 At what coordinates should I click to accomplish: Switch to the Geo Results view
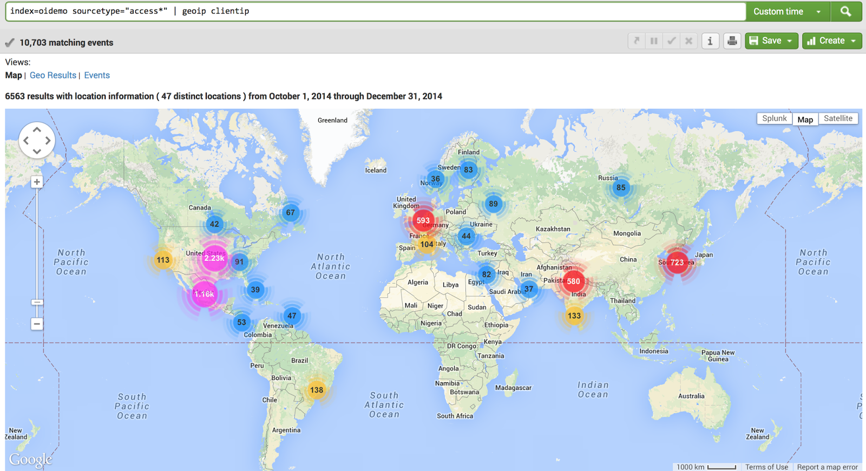pos(53,75)
